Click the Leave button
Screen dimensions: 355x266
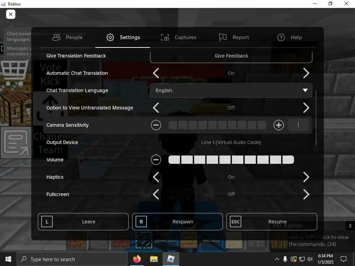(x=83, y=222)
